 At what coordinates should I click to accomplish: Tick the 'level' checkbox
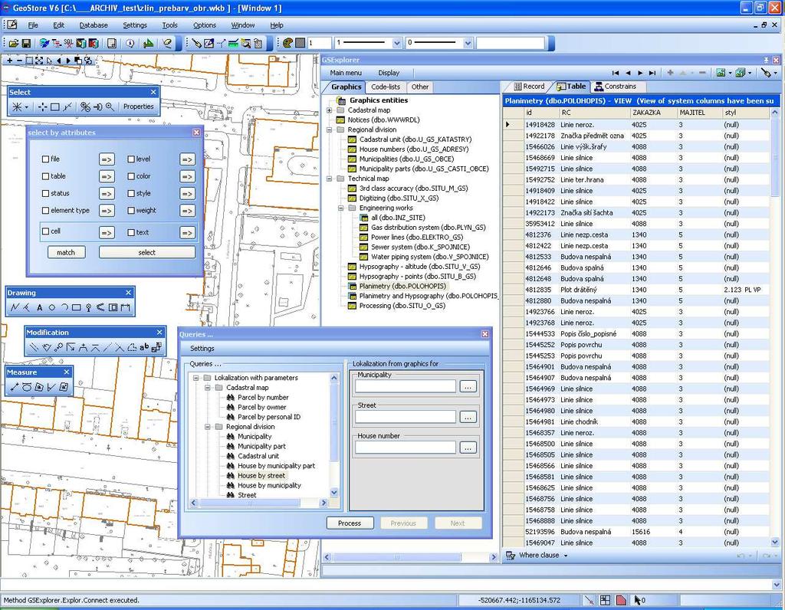(x=131, y=159)
